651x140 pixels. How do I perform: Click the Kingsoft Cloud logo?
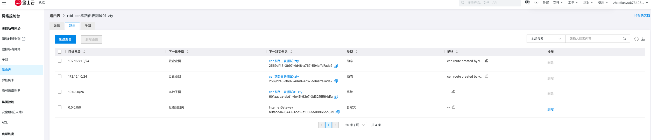[x=25, y=3]
